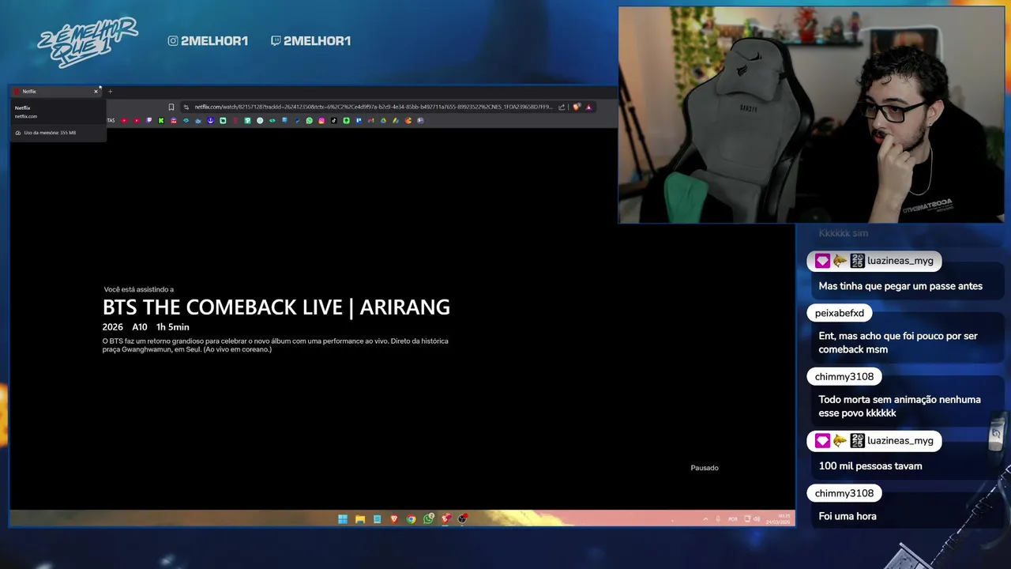
Task: Open File Explorer from the taskbar
Action: click(x=360, y=519)
